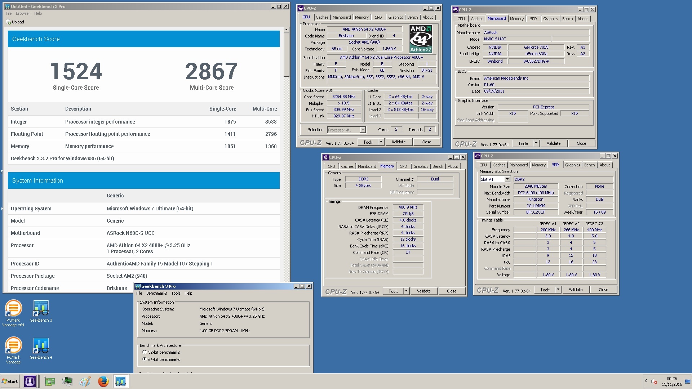The image size is (692, 389).
Task: Click the green graphics card icon in taskbar
Action: 49,381
